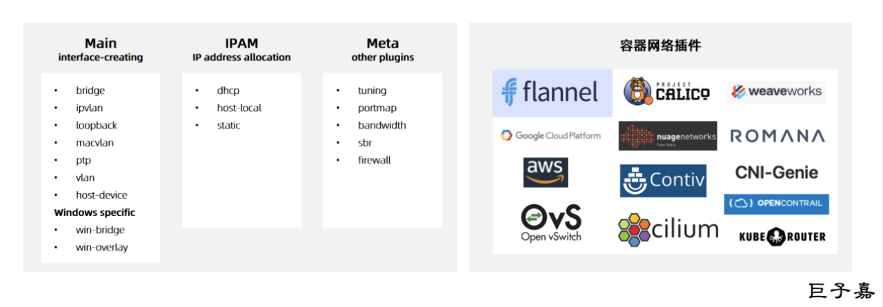
Task: Select the Open vSwitch logo
Action: tap(550, 223)
